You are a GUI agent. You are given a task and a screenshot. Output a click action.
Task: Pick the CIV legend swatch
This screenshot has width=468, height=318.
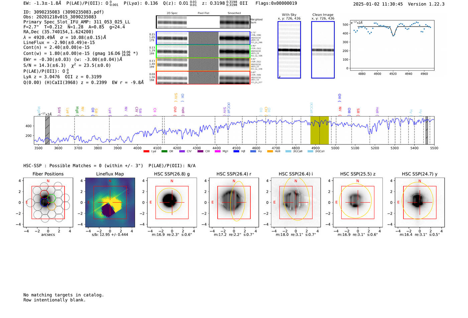[182, 151]
